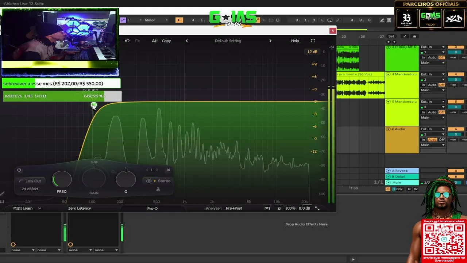The image size is (467, 263).
Task: Click the Low Cut filter shape button
Action: click(x=30, y=181)
